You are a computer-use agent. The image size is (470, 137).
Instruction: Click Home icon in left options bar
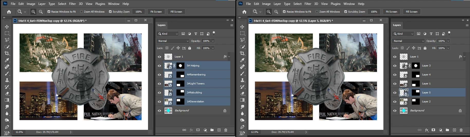point(9,12)
